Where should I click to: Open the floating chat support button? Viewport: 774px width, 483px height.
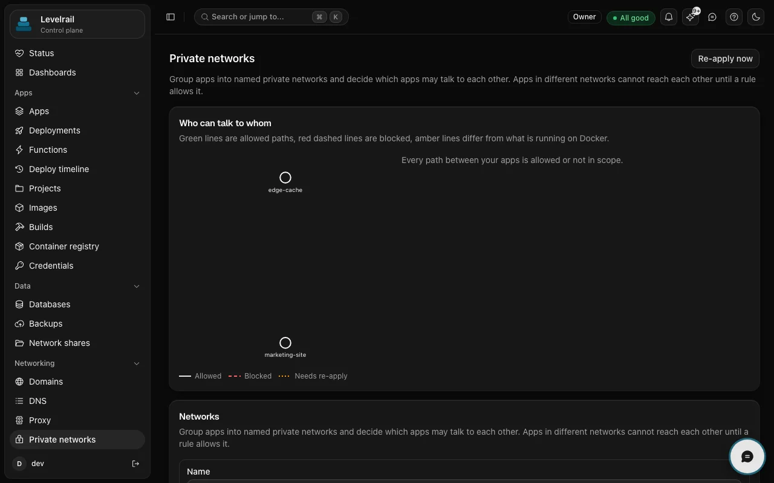tap(747, 456)
